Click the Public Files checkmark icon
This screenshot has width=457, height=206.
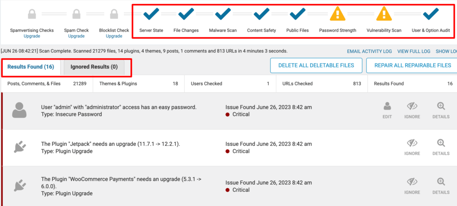pos(297,14)
